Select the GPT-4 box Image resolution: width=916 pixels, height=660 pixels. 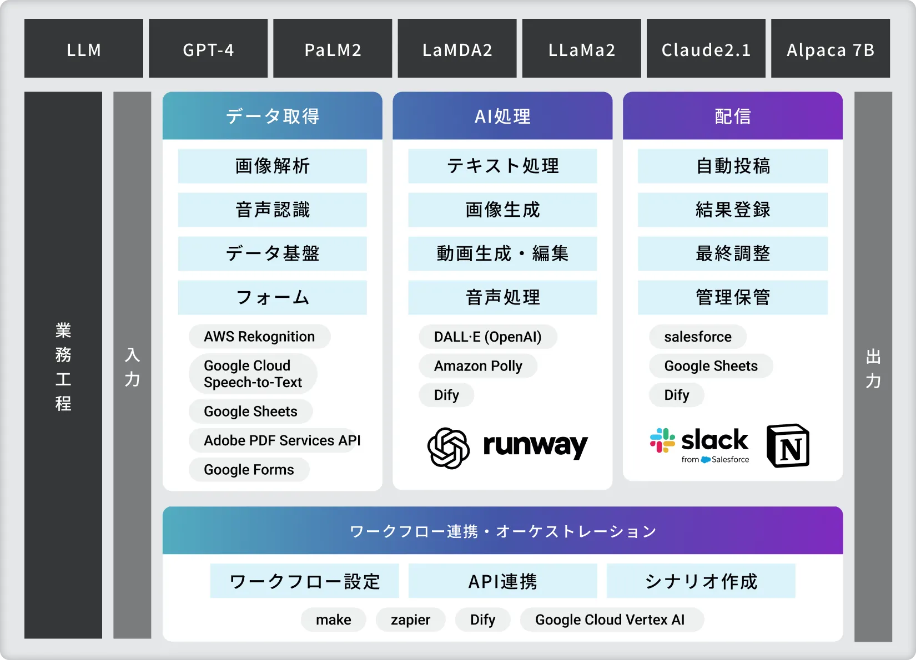tap(208, 48)
